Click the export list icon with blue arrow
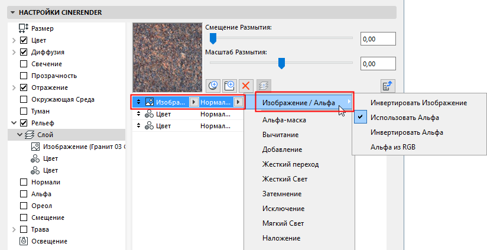Screen dimensions: 487x250 tap(388, 86)
